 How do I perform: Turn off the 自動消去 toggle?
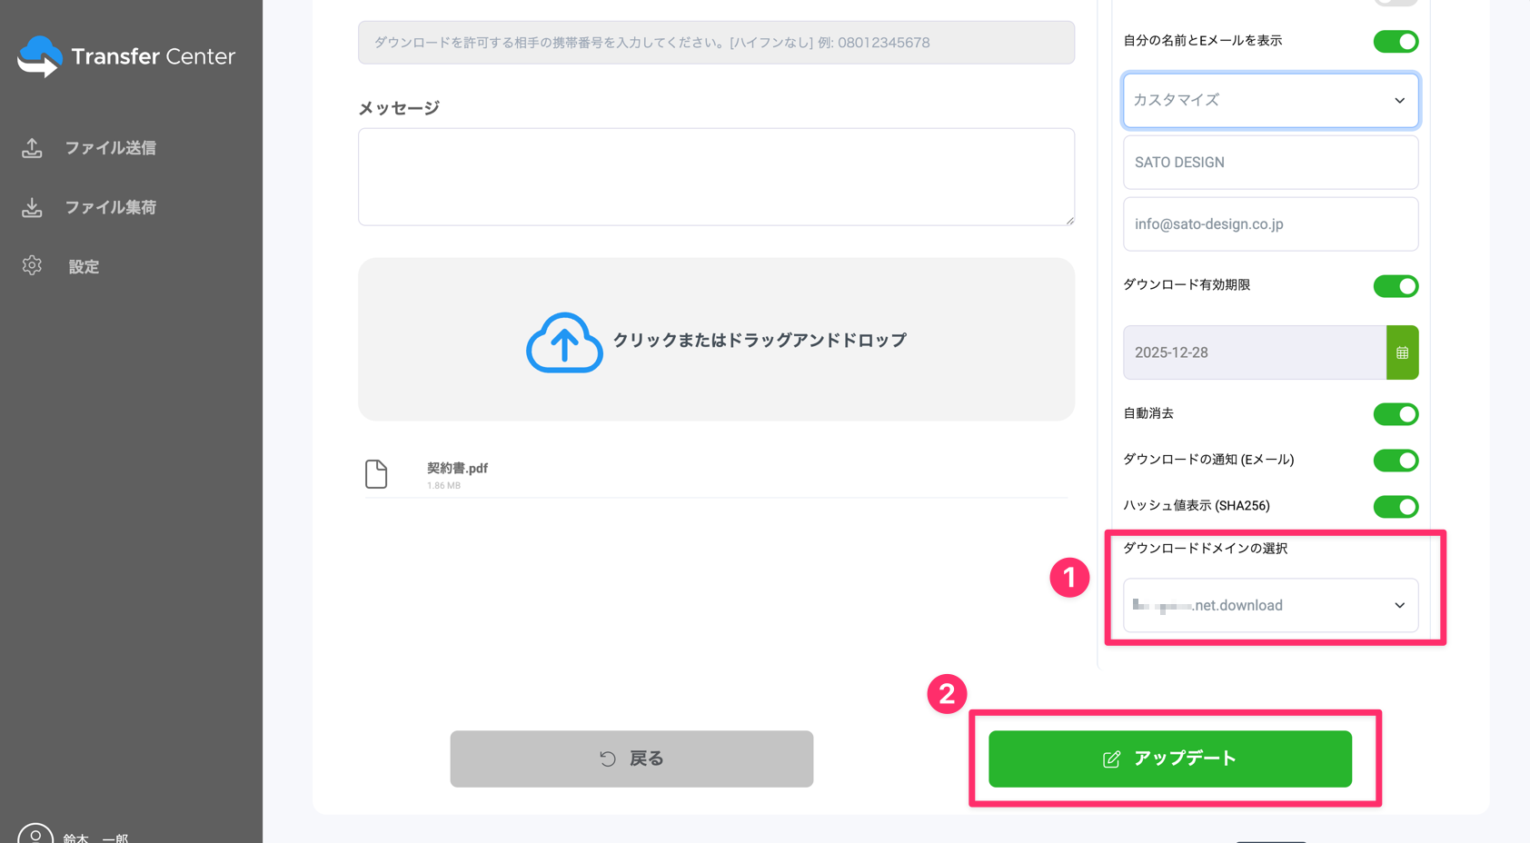coord(1396,414)
